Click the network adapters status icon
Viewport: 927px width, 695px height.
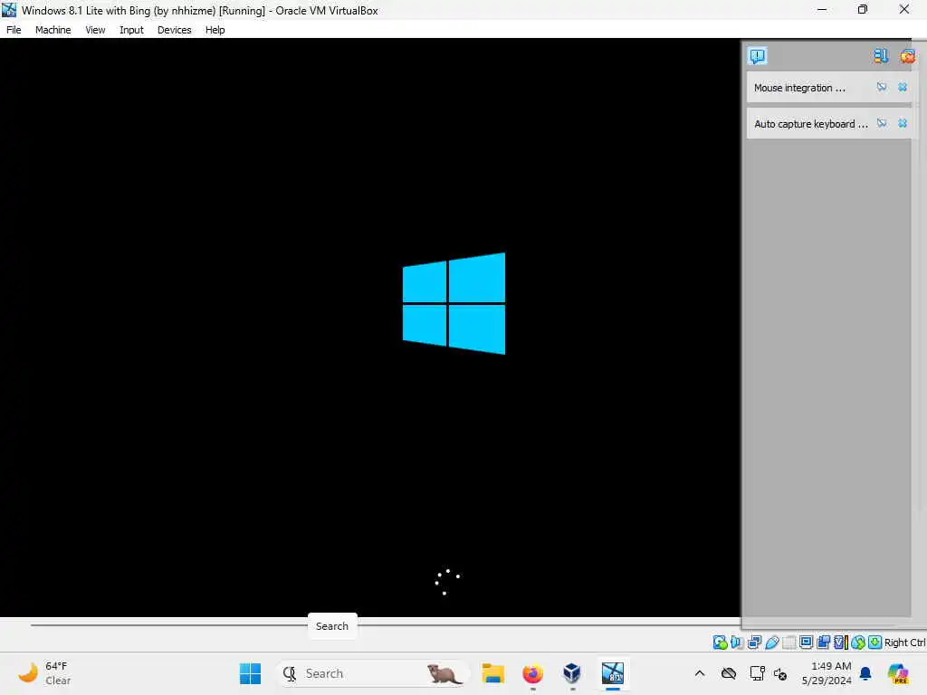tap(754, 643)
